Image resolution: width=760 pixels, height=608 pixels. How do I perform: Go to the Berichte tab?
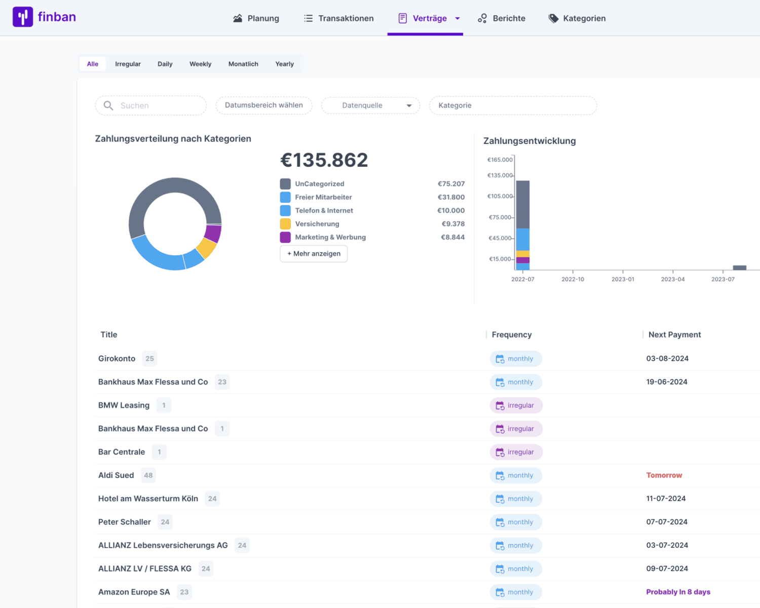tap(509, 18)
